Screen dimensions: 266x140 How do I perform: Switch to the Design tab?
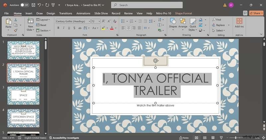point(51,13)
